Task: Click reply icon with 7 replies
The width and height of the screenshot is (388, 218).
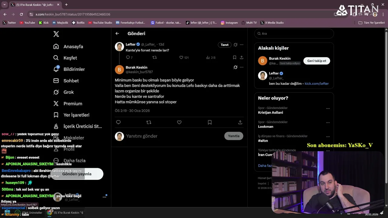Action: coord(129,58)
